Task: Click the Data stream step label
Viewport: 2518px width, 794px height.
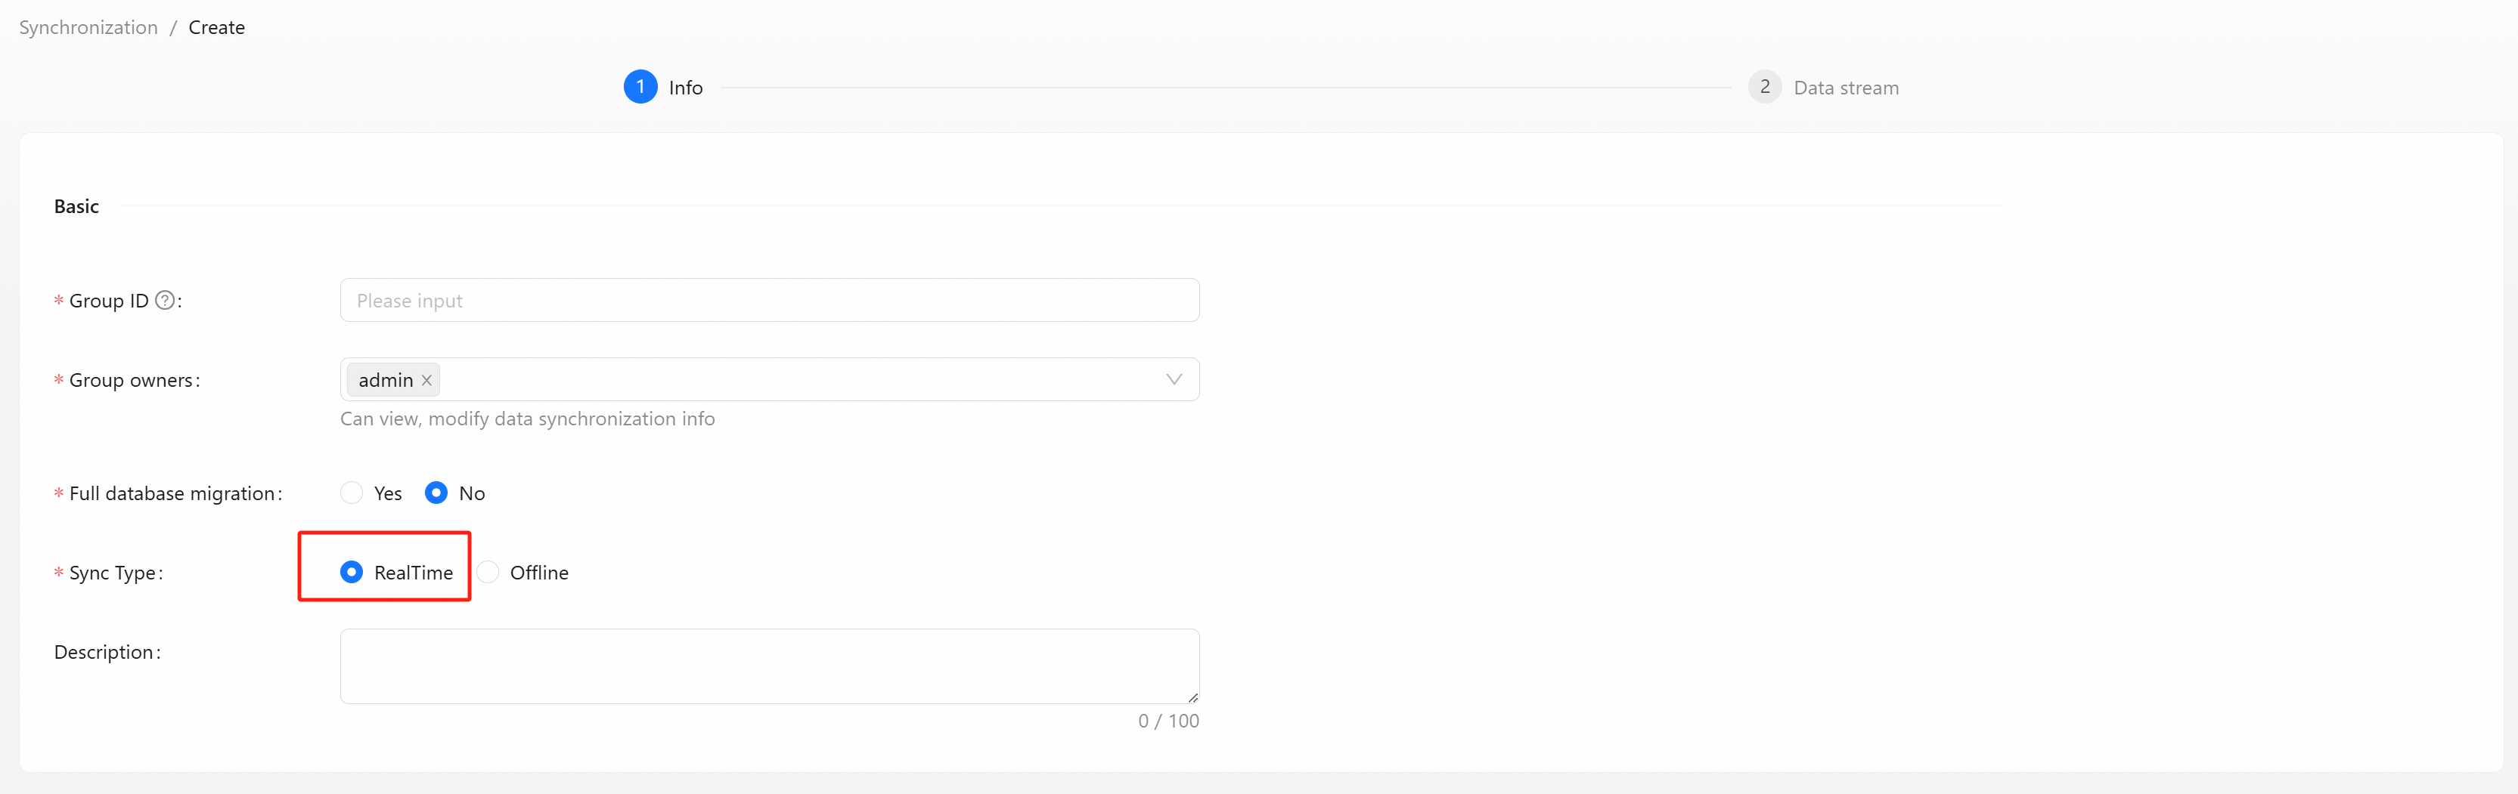Action: click(x=1846, y=88)
